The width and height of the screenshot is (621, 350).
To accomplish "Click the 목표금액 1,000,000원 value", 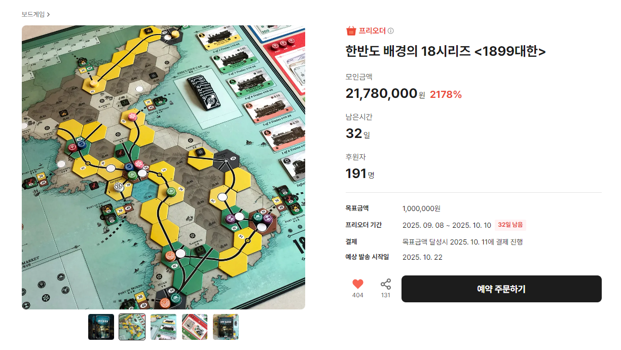I will (423, 208).
